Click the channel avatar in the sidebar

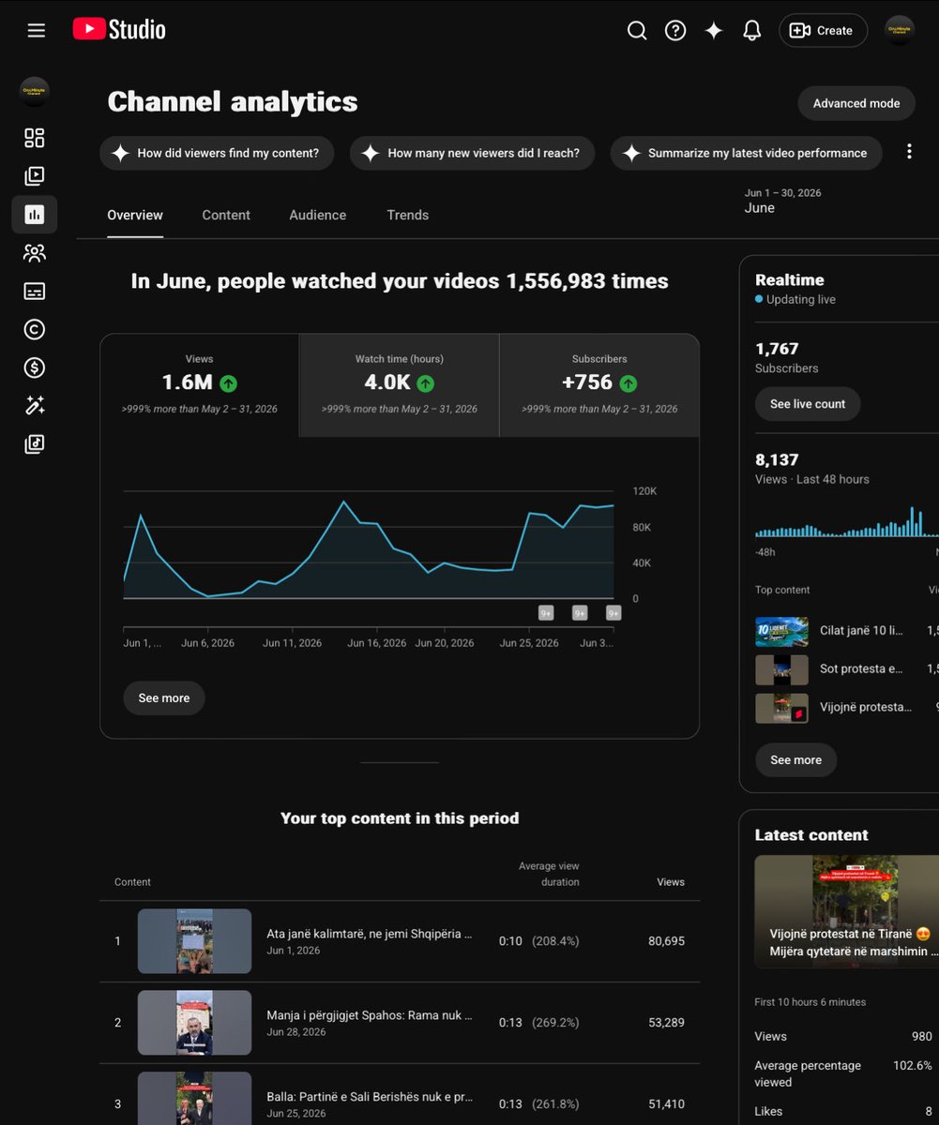(x=35, y=92)
